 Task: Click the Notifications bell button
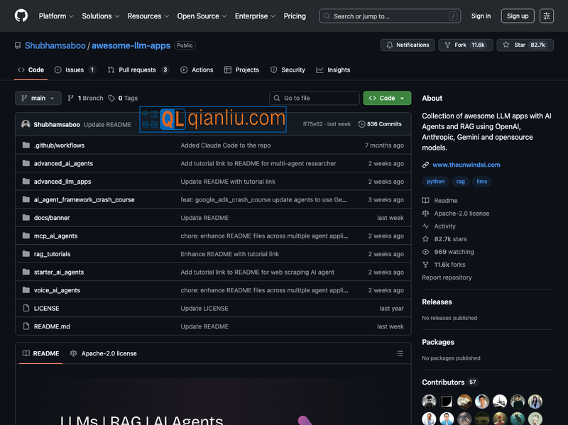(x=408, y=45)
